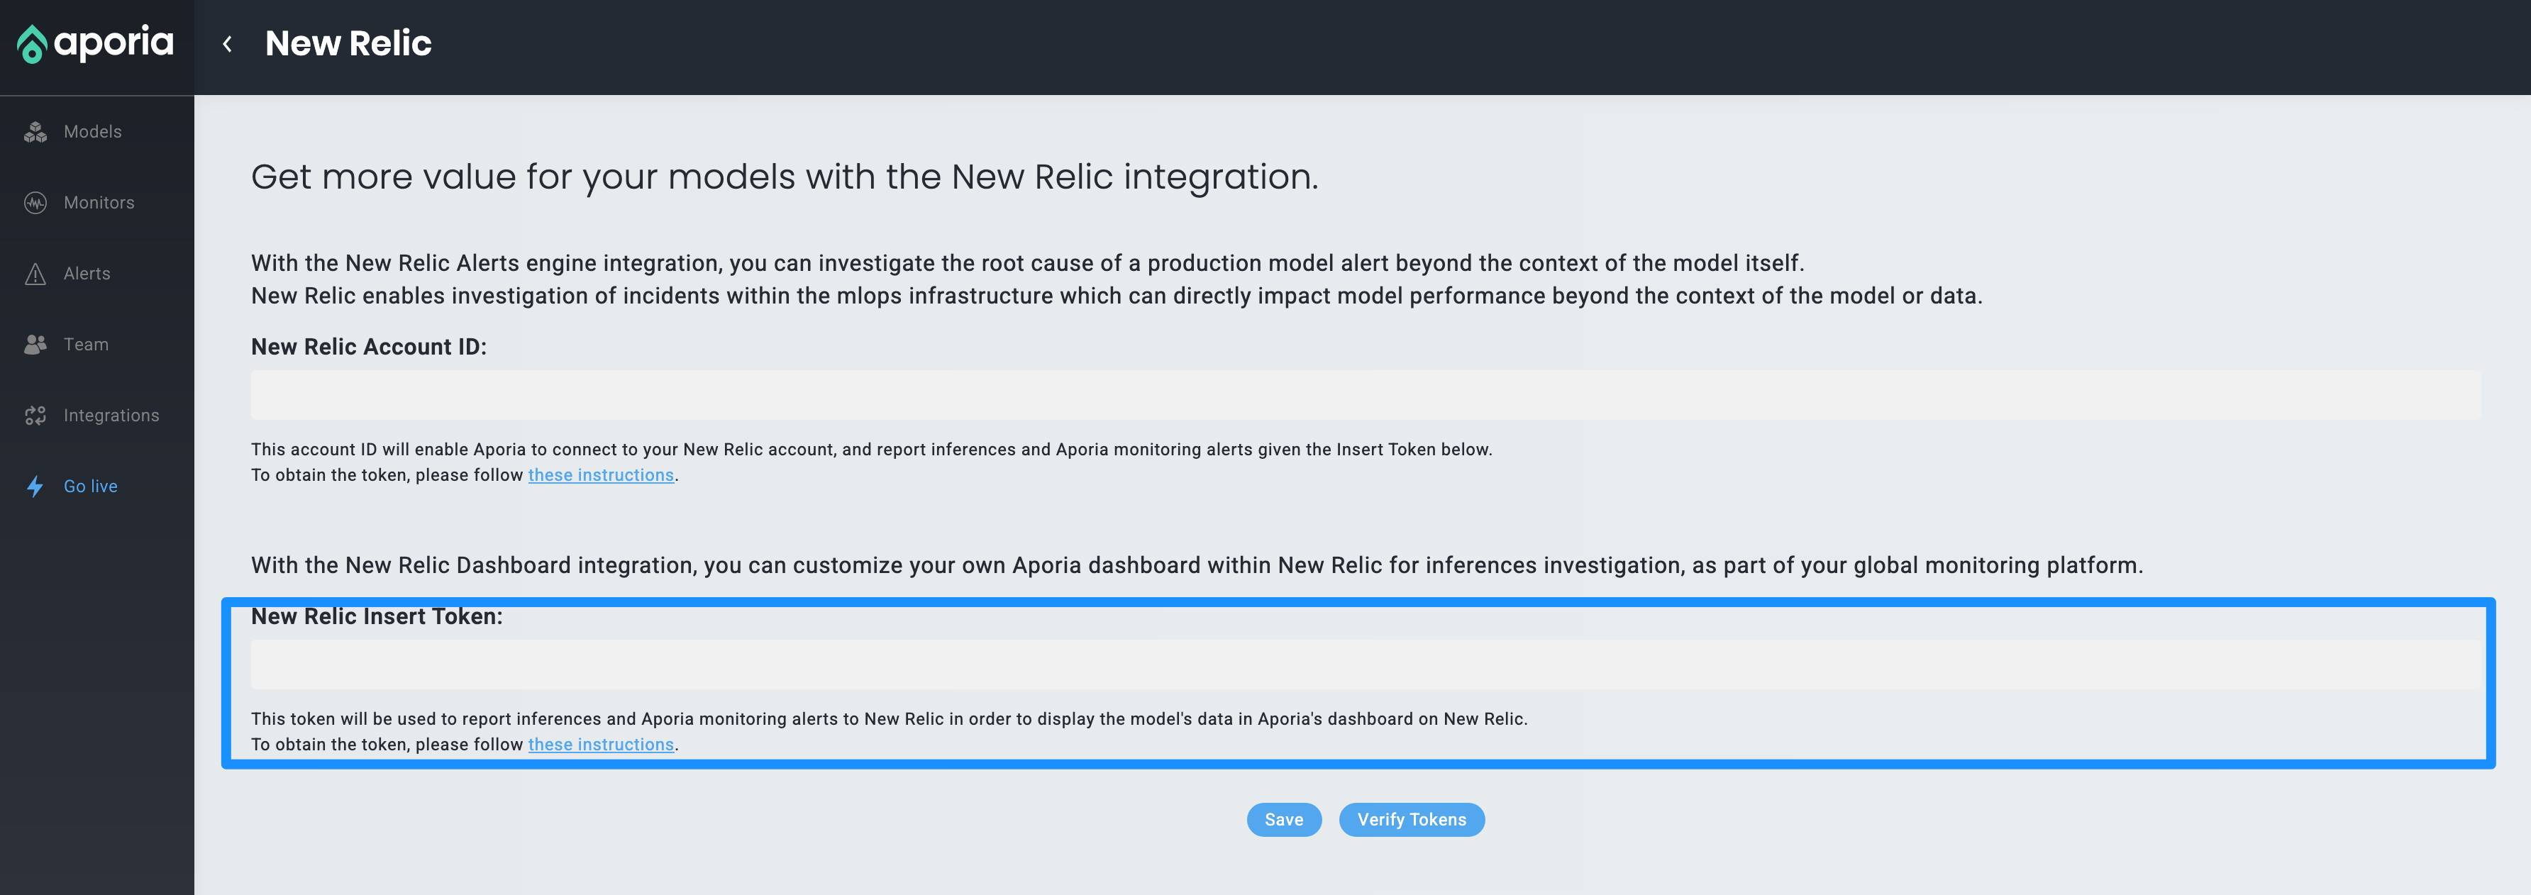The image size is (2531, 895).
Task: Focus the New Relic Insert Token field
Action: click(1366, 665)
